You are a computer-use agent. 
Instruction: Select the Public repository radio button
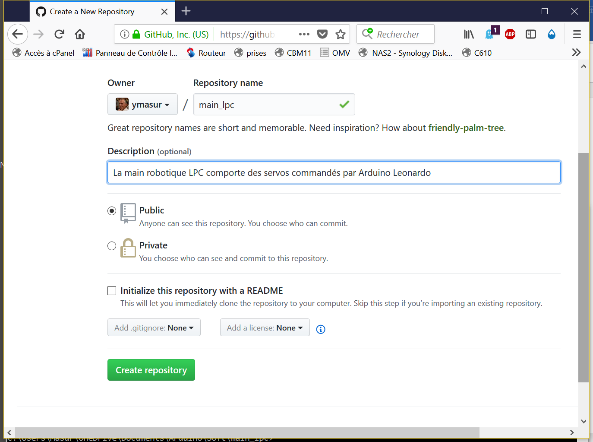pos(112,211)
